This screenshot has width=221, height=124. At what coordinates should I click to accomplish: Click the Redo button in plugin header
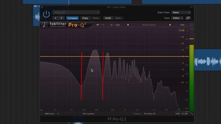(118, 18)
